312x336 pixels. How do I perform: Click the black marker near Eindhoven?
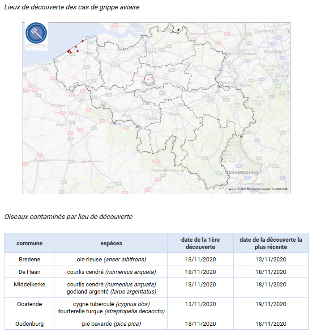pos(178,30)
